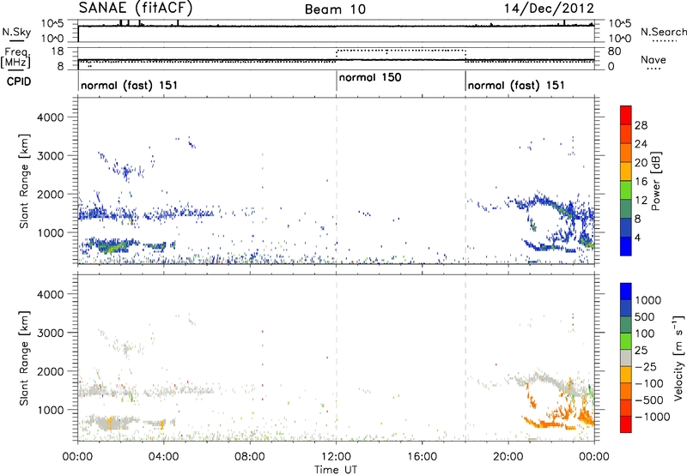Click the 08:00 time tick label

click(x=250, y=457)
